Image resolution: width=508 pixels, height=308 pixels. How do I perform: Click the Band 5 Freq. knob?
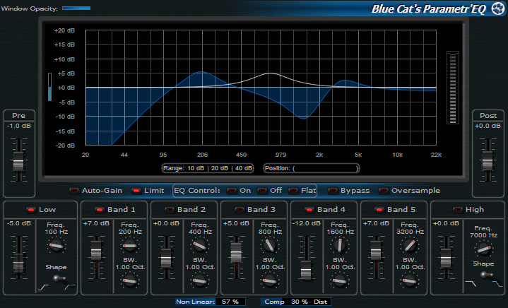pyautogui.click(x=410, y=246)
